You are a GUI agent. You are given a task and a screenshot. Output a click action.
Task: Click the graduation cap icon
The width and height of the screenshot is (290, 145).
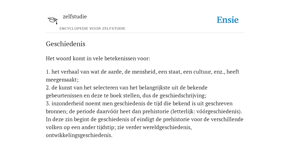pyautogui.click(x=53, y=20)
